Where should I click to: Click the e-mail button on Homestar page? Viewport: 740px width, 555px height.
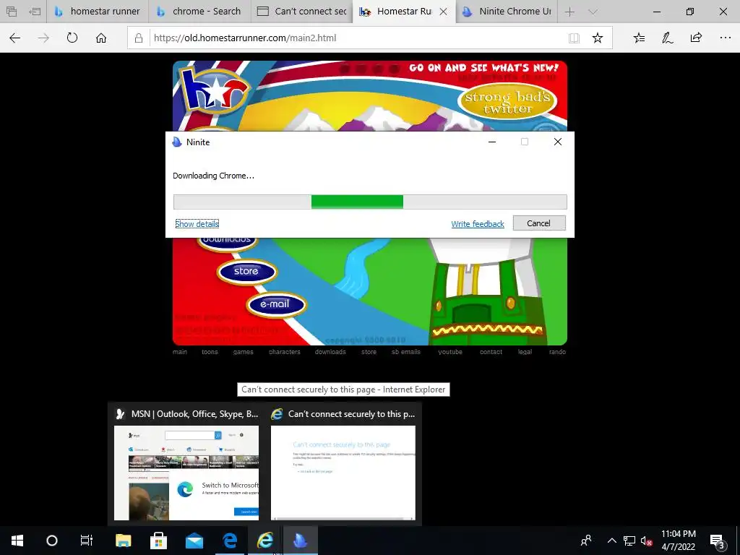click(275, 304)
